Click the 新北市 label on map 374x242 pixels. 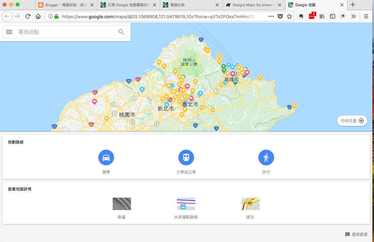coord(166,109)
